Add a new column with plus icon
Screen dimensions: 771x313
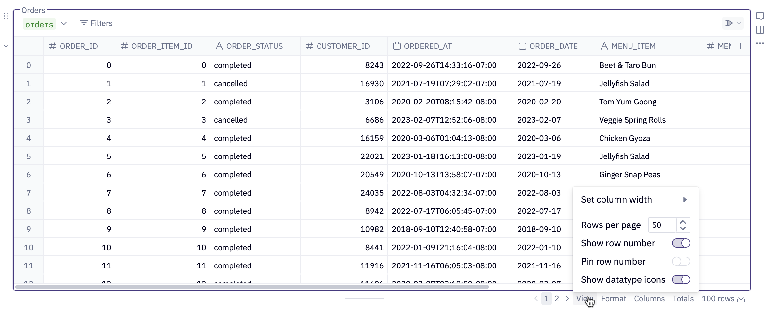(x=740, y=46)
